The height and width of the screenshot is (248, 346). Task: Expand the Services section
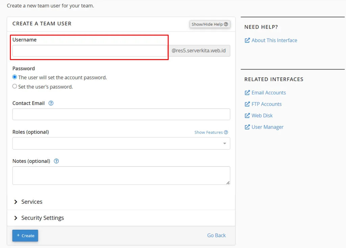32,202
